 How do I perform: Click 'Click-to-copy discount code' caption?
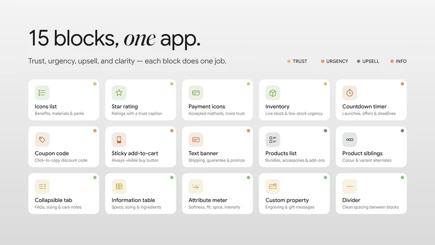(x=61, y=160)
